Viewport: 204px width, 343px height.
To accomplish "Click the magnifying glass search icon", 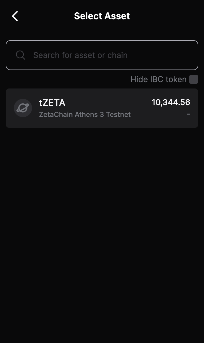I will point(21,55).
